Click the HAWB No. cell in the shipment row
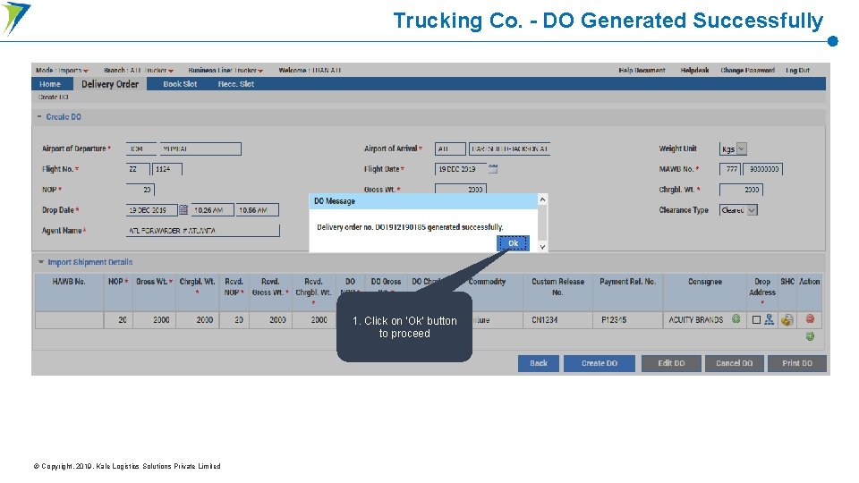The height and width of the screenshot is (483, 859). coord(69,320)
